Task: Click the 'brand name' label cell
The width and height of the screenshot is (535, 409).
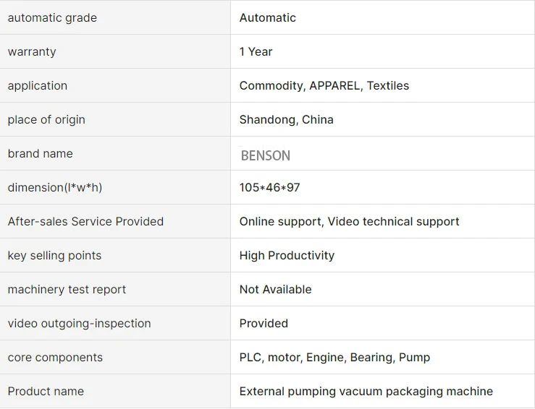Action: [41, 154]
